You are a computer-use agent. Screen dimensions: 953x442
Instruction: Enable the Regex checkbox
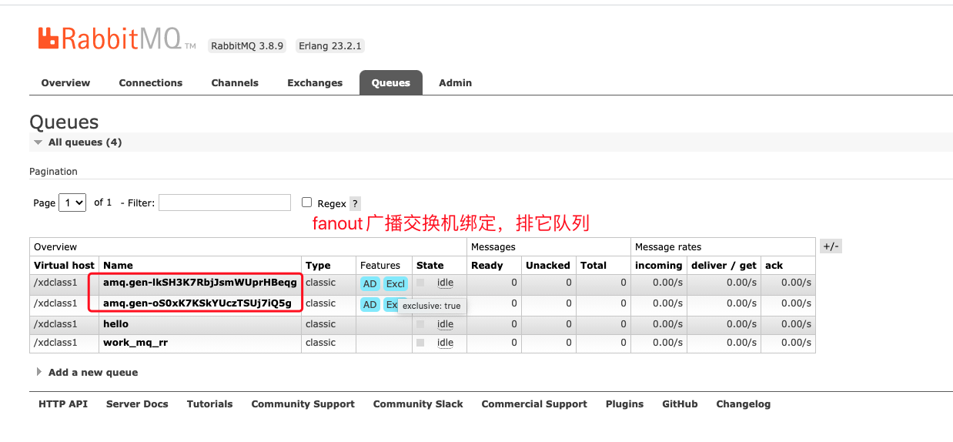tap(306, 203)
